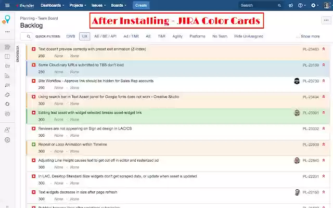Open the help question mark menu
The height and width of the screenshot is (208, 333).
302,5
